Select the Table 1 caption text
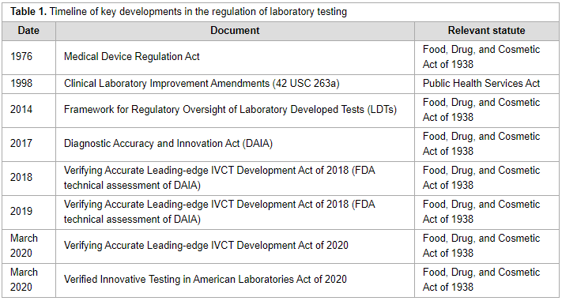The height and width of the screenshot is (301, 562). pyautogui.click(x=179, y=12)
